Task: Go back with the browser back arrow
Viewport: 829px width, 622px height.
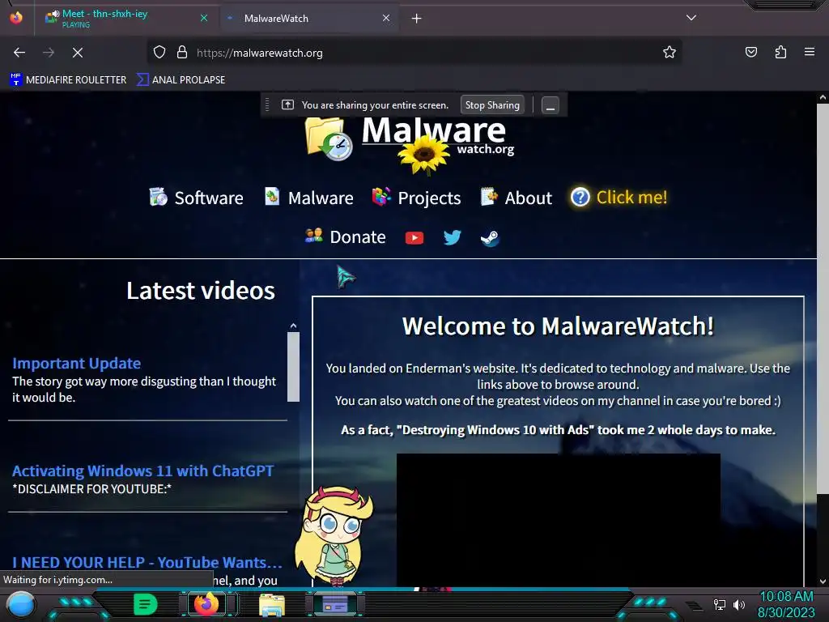Action: pos(19,53)
